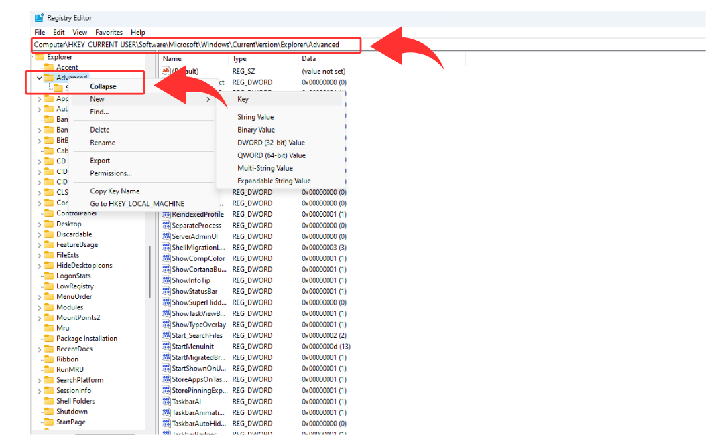The image size is (724, 435).
Task: Click the folder icon next to RunMRU
Action: tap(48, 369)
